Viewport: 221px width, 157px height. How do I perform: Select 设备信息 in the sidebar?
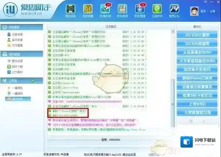(17, 34)
